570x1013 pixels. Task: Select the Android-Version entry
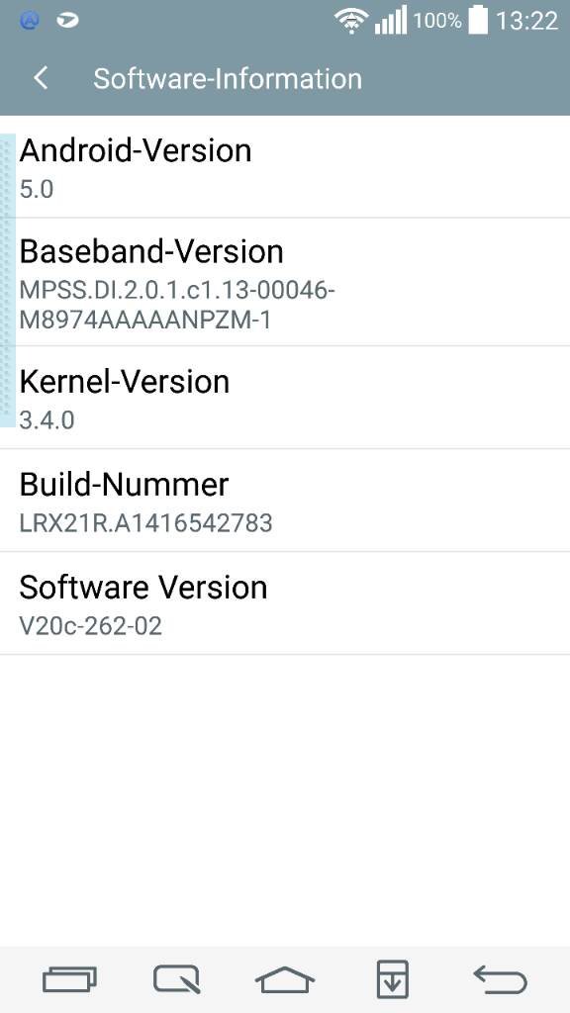285,167
